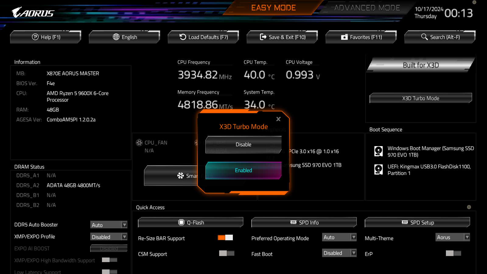Click the Memory Frequency value 4818.86
487x274 pixels.
pos(198,105)
